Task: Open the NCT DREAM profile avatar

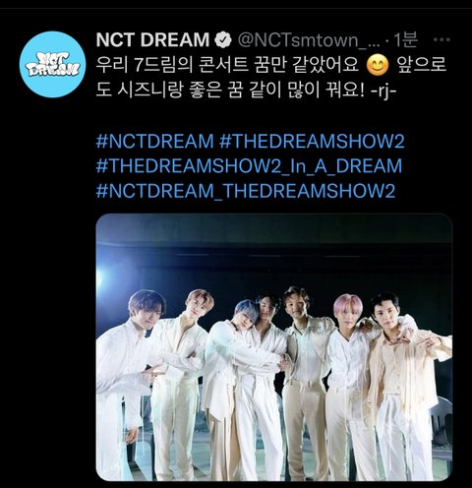Action: 52,64
